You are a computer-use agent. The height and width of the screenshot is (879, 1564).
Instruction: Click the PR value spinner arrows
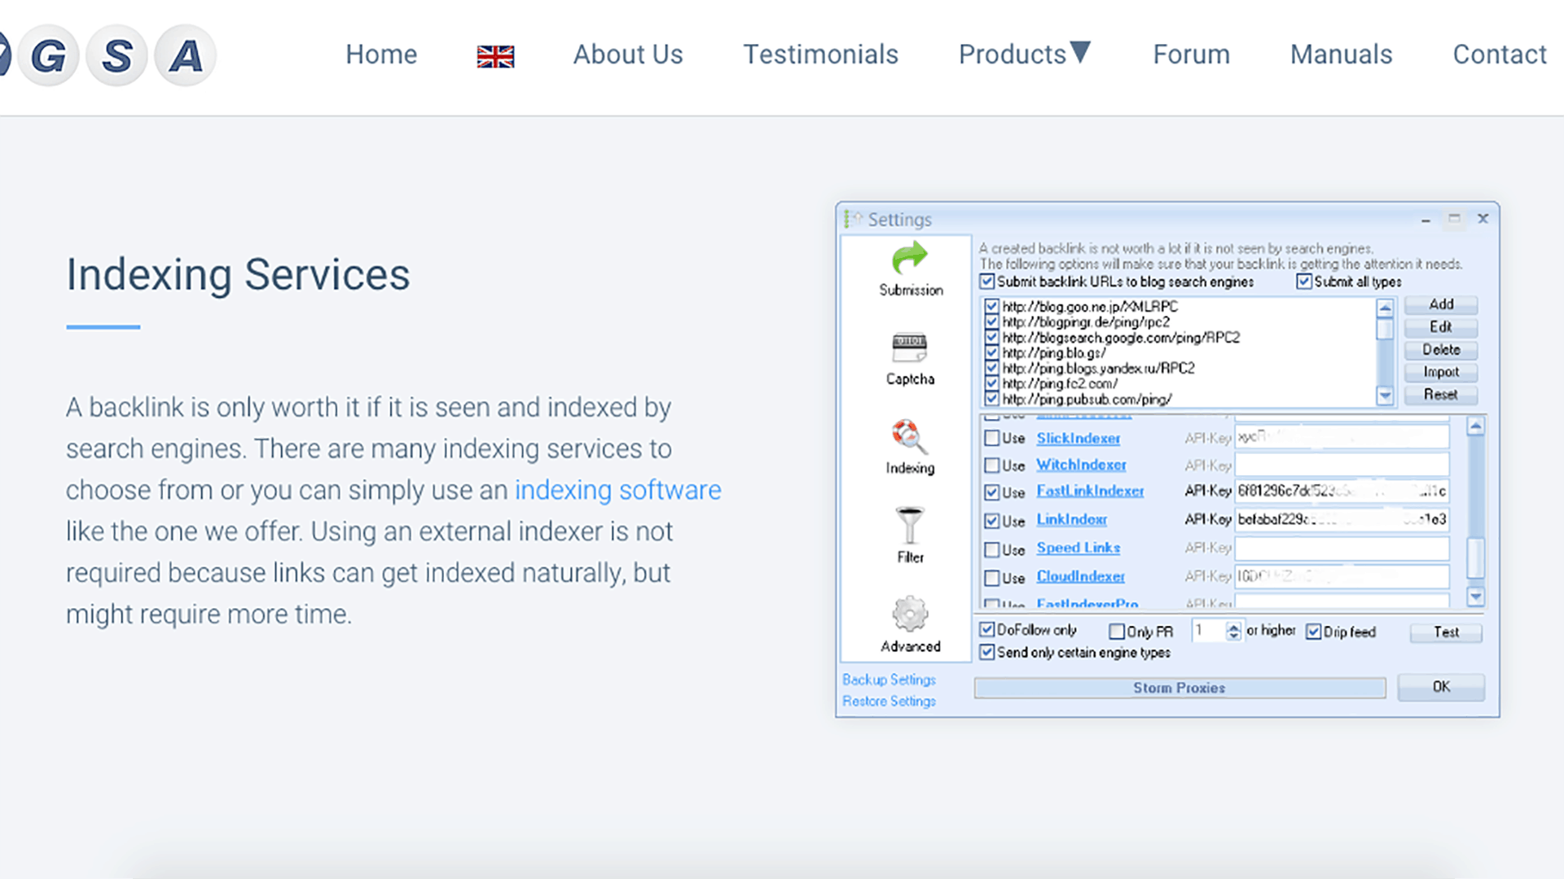click(x=1233, y=632)
